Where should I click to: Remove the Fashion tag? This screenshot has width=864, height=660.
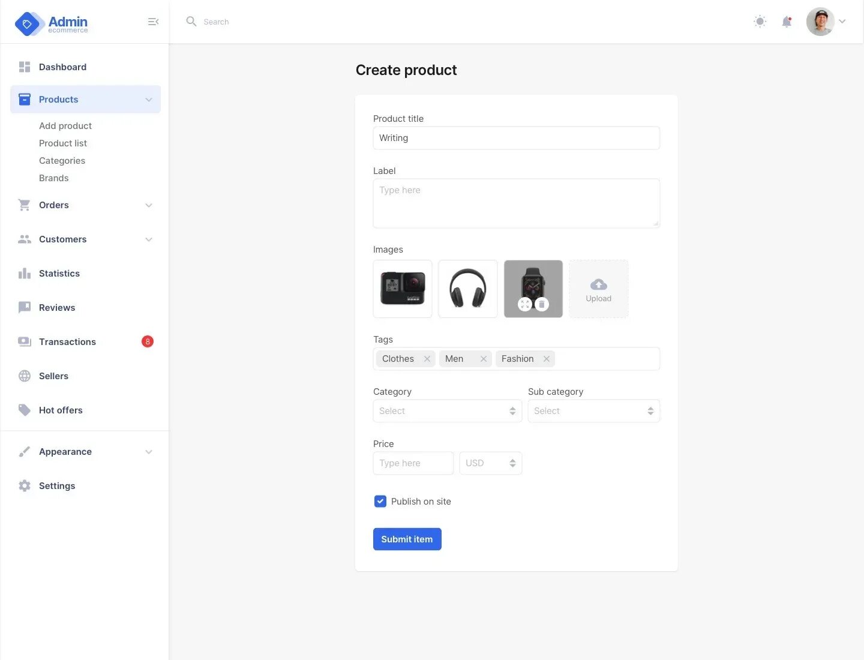click(547, 359)
